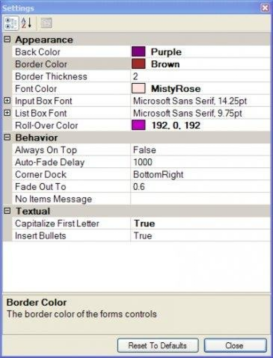Click the Brown Border Color swatch
The height and width of the screenshot is (358, 273).
pos(138,64)
